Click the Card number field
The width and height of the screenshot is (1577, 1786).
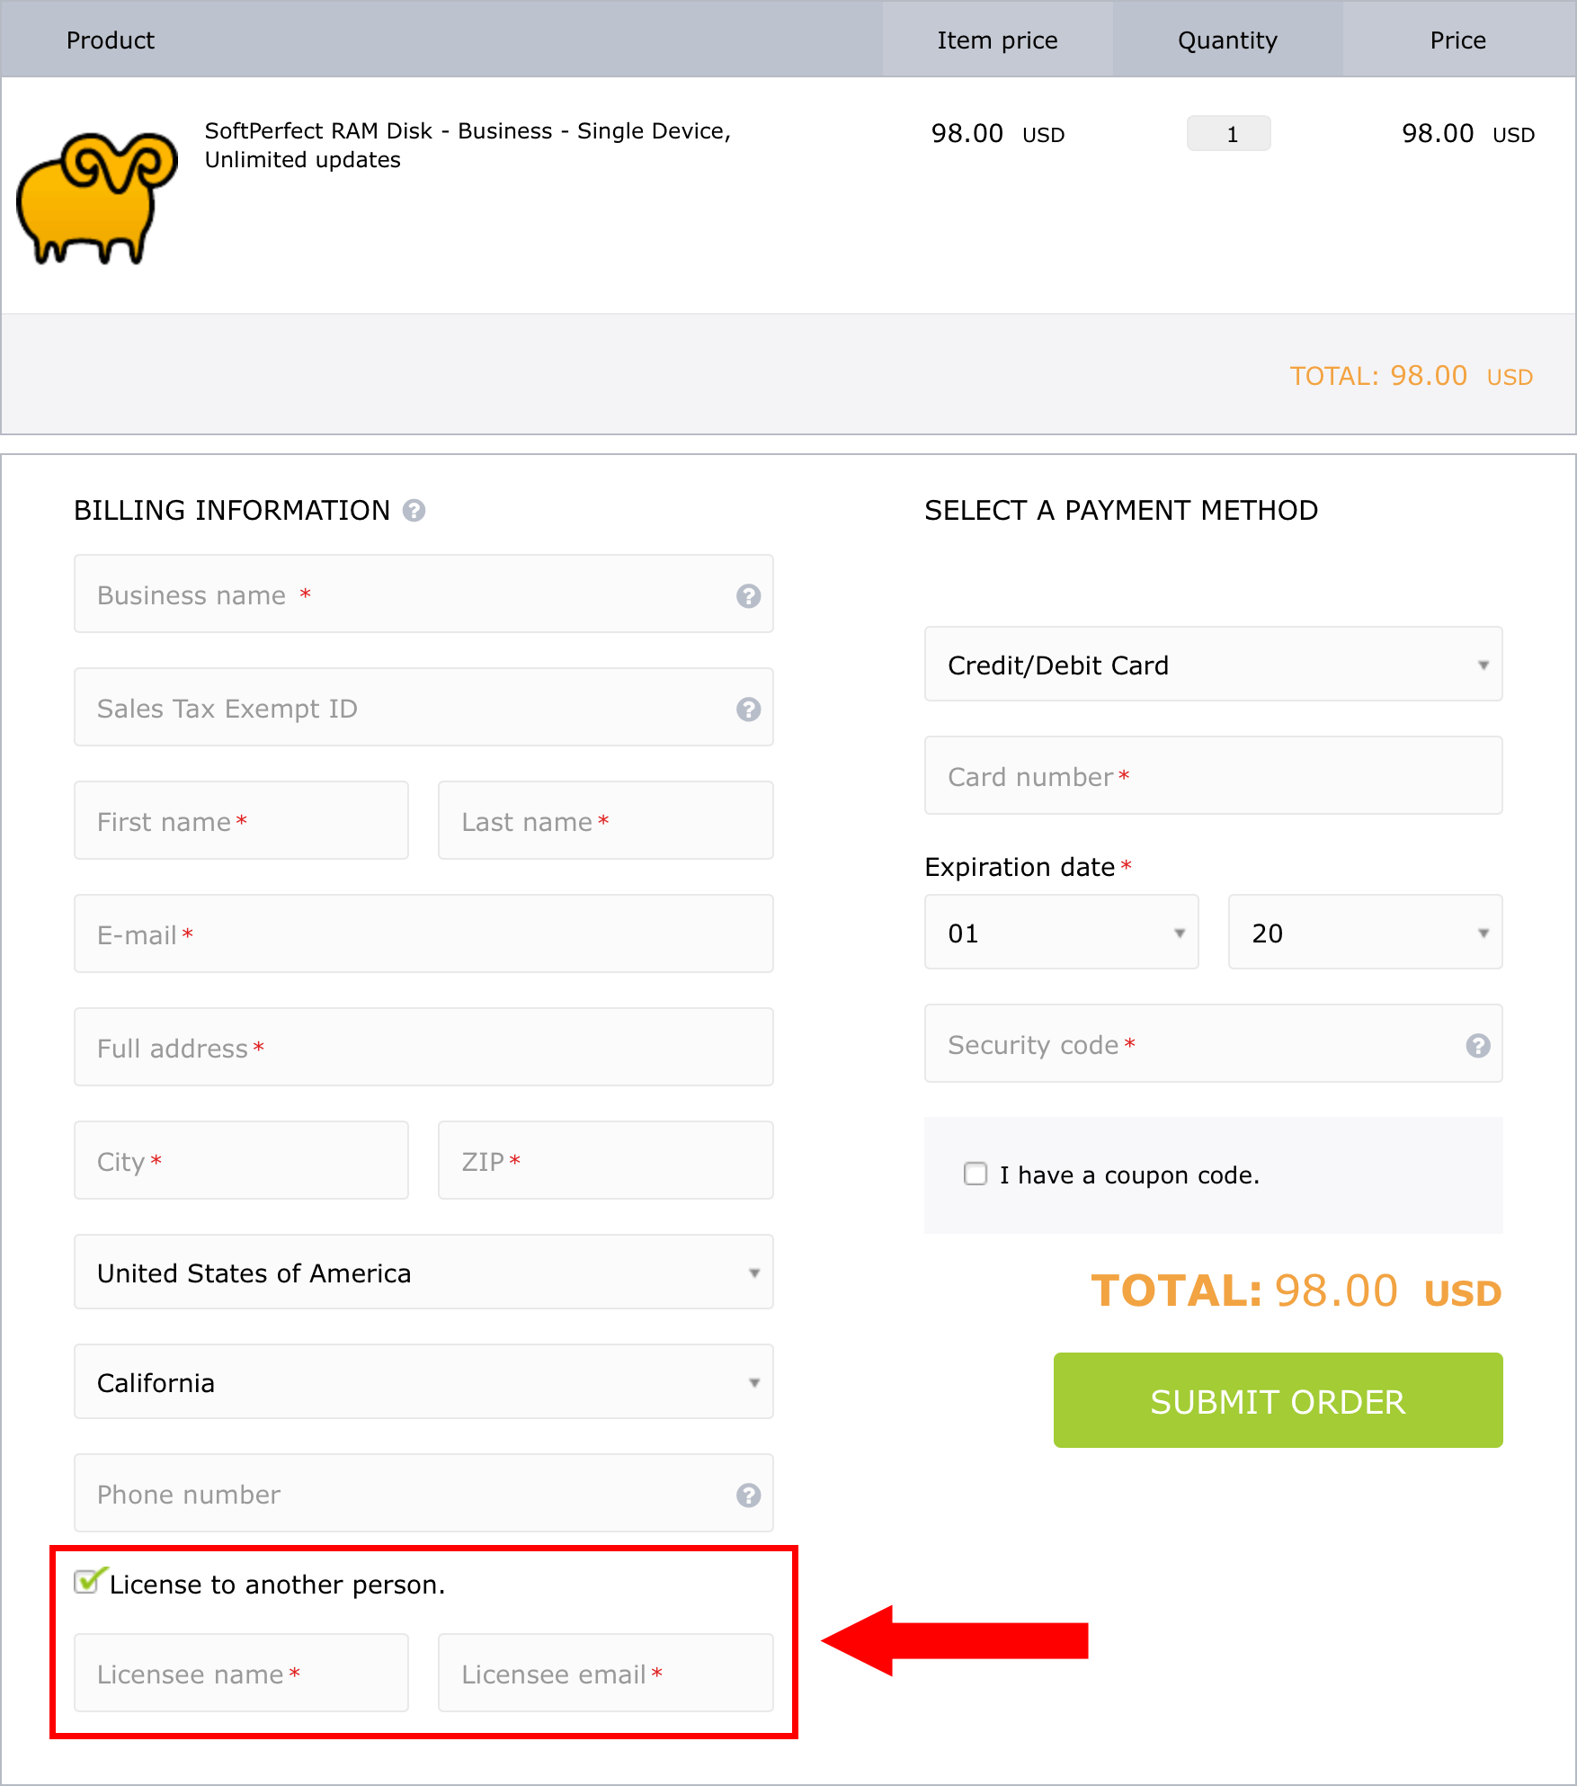tap(1213, 775)
